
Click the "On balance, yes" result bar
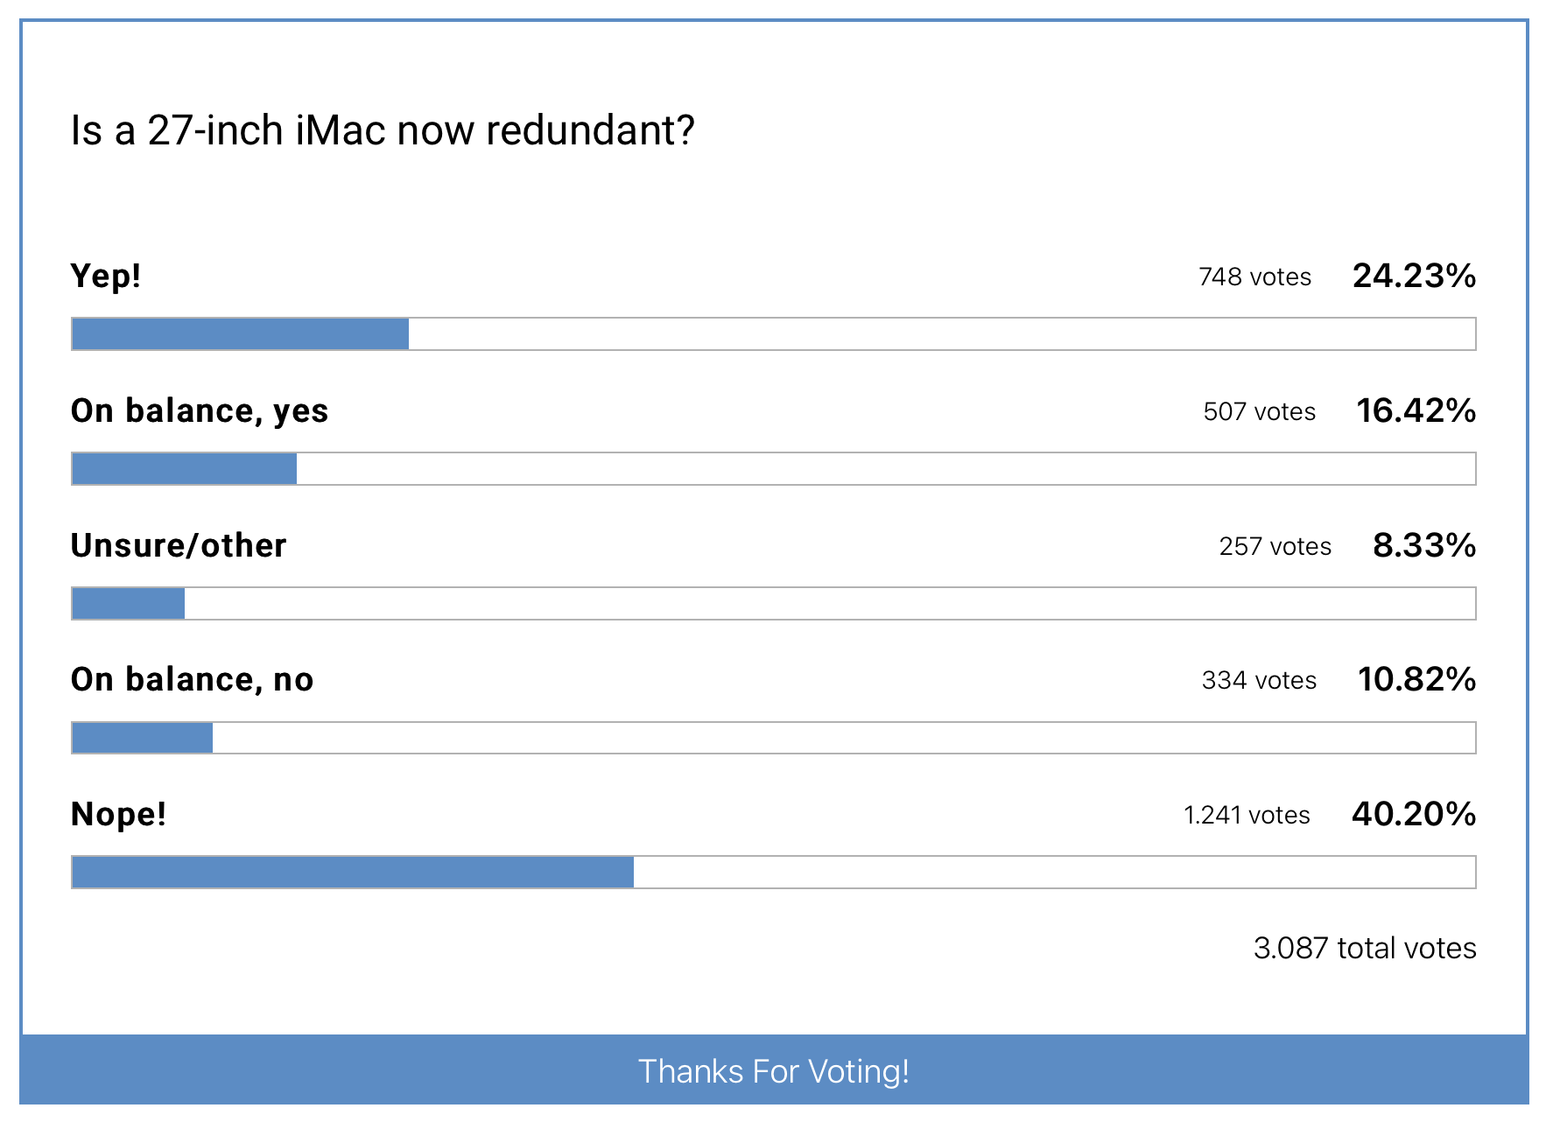[773, 469]
